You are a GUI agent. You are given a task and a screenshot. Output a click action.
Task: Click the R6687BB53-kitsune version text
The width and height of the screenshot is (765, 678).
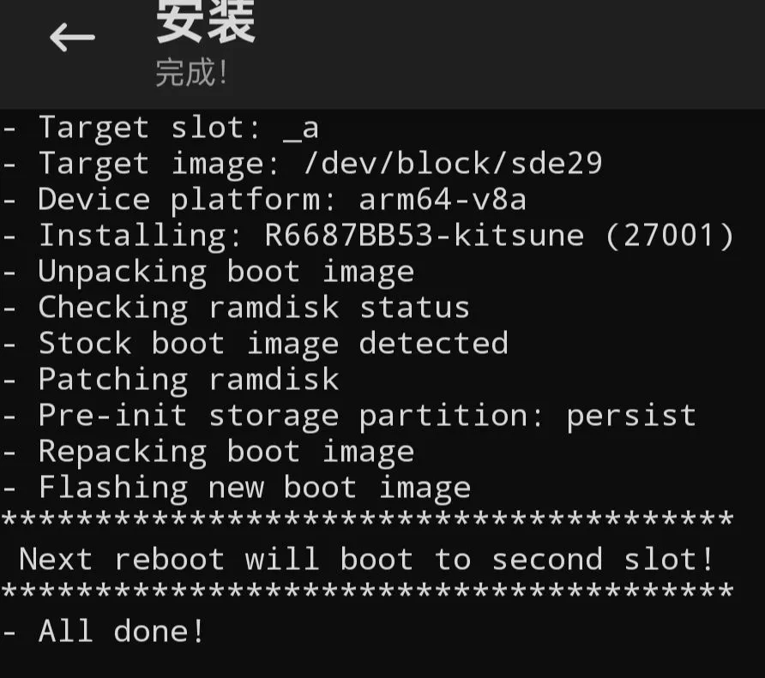(425, 236)
